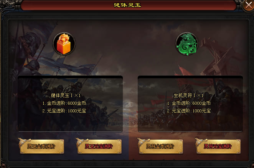The image size is (254, 168).
Task: Close the 健体灵玉 dialog window
Action: tap(249, 5)
